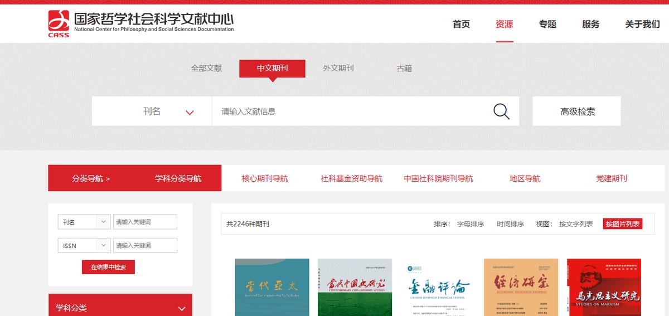Open the 经济研究 journal cover
The width and height of the screenshot is (669, 316).
click(x=521, y=287)
